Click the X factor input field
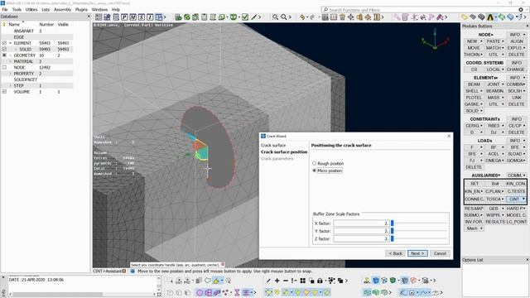530x298 pixels. tap(361, 223)
